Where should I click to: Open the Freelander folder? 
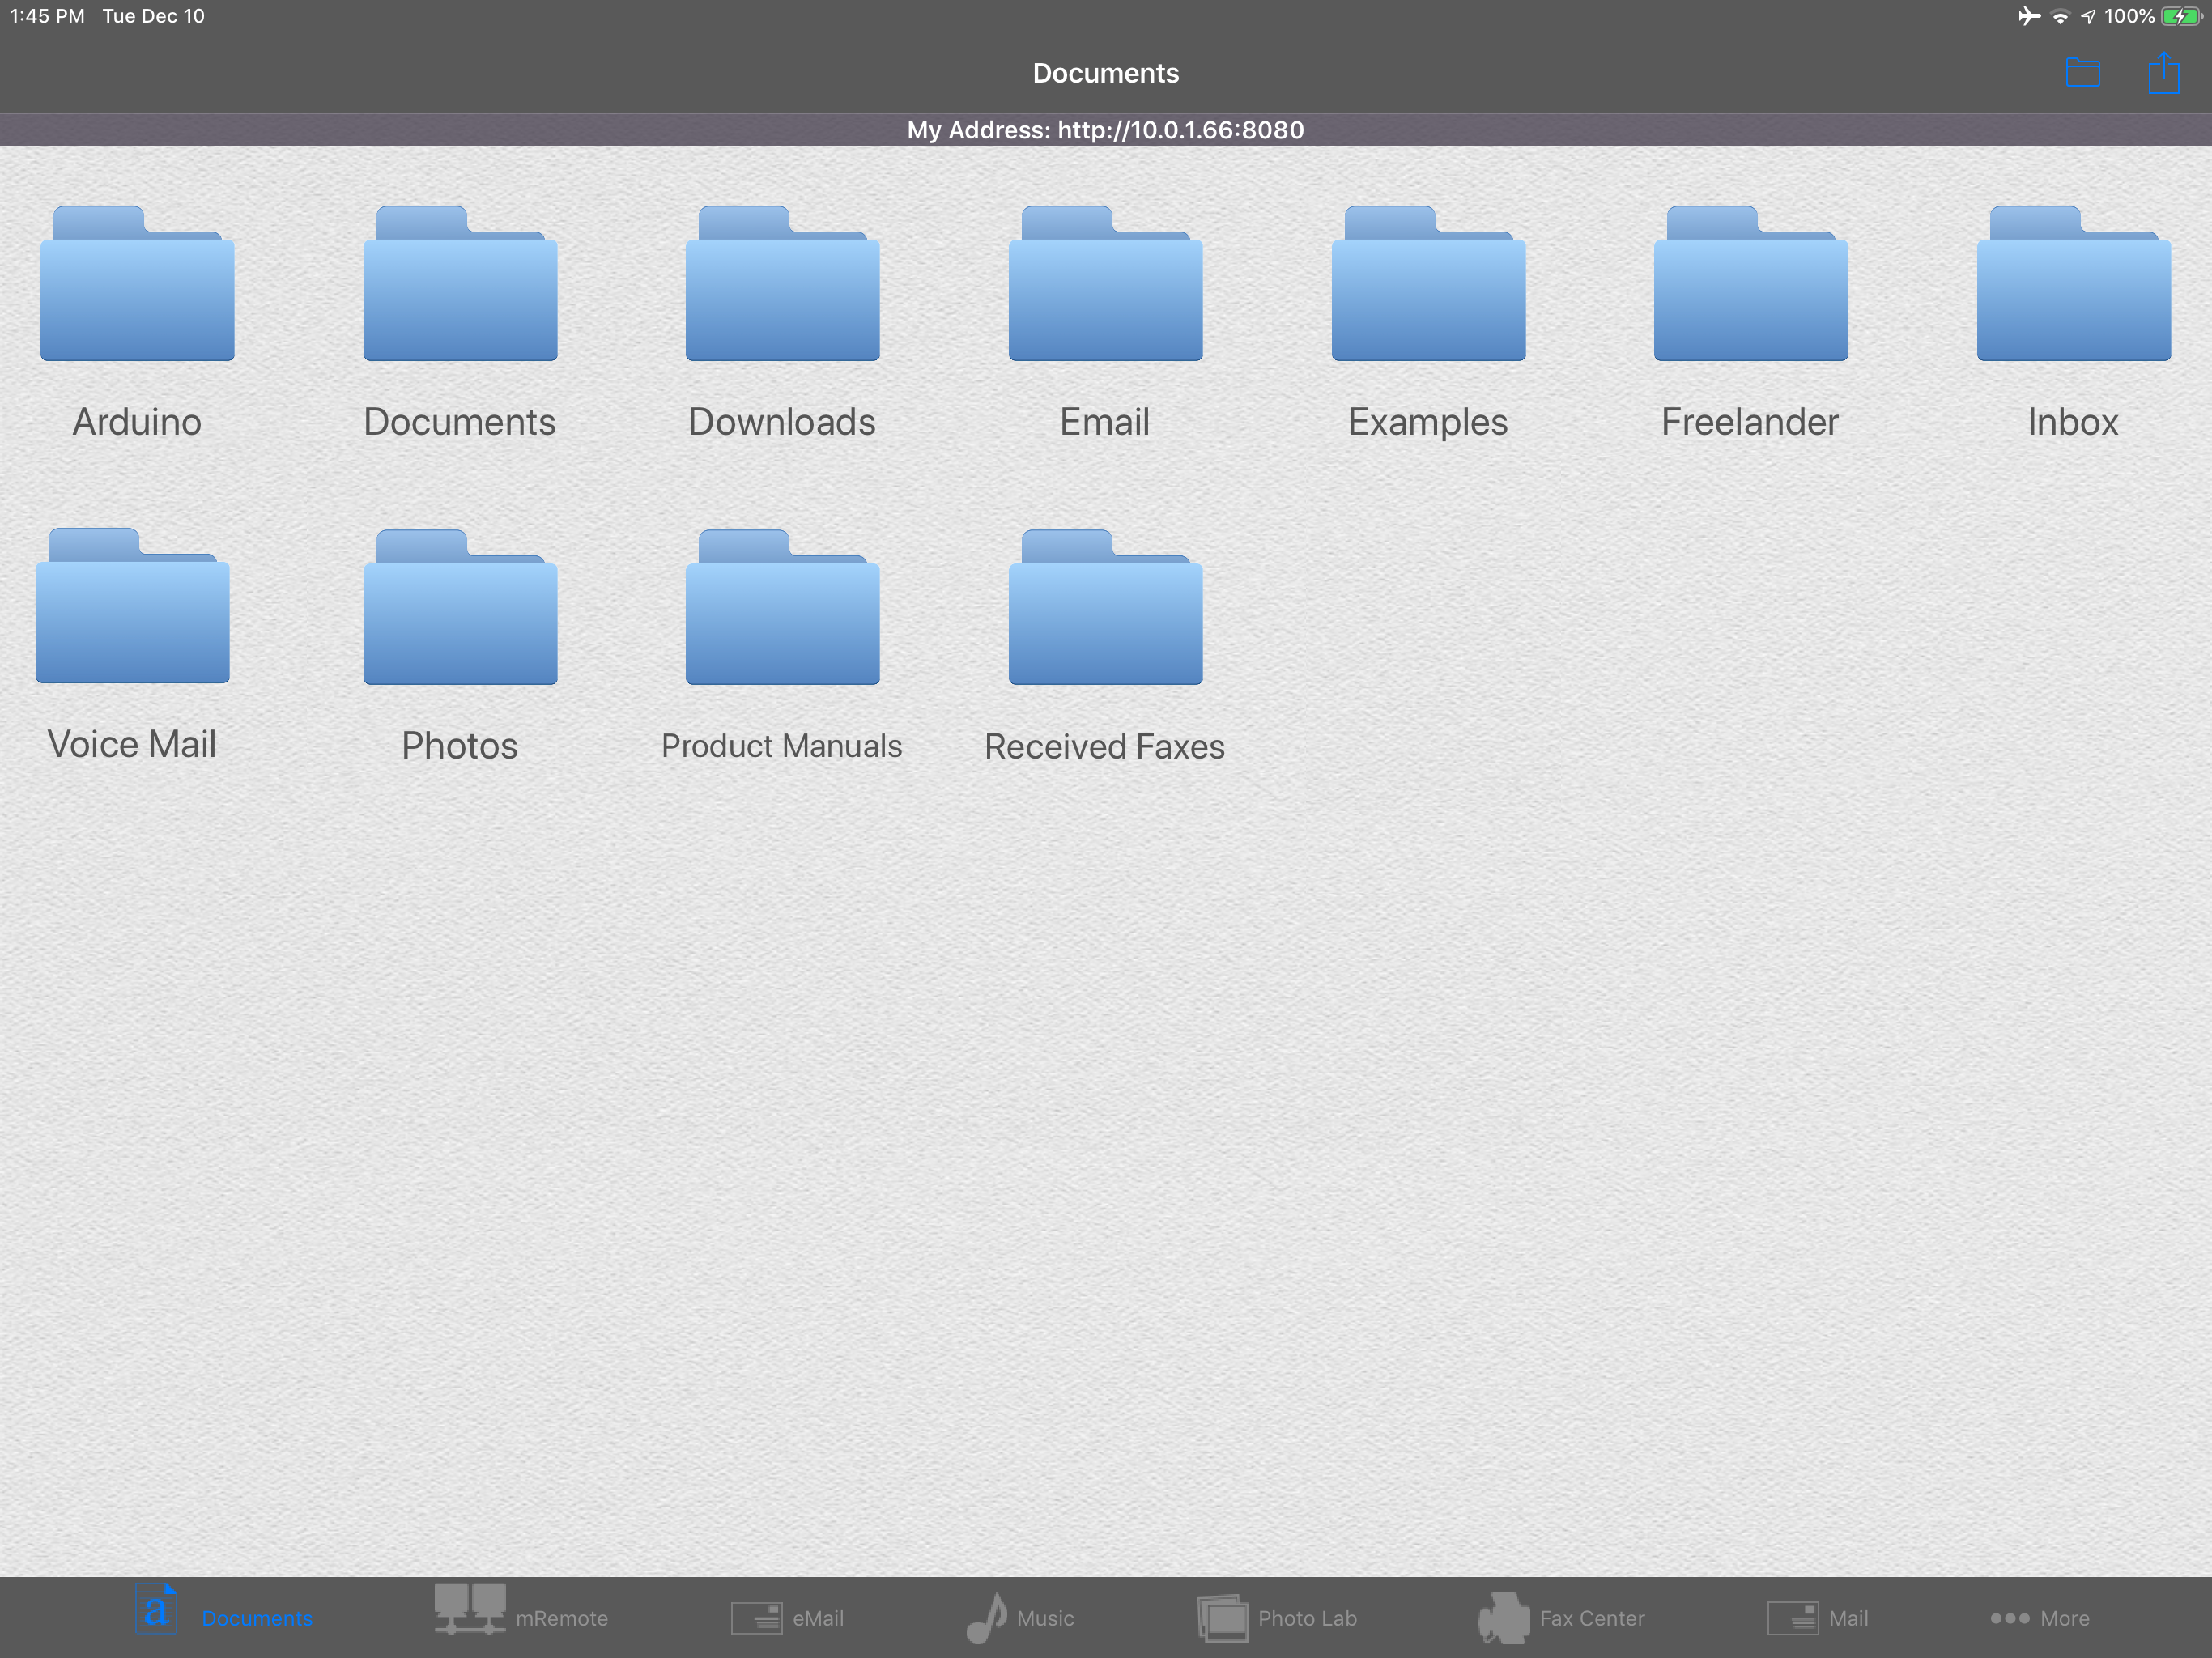(x=1750, y=285)
